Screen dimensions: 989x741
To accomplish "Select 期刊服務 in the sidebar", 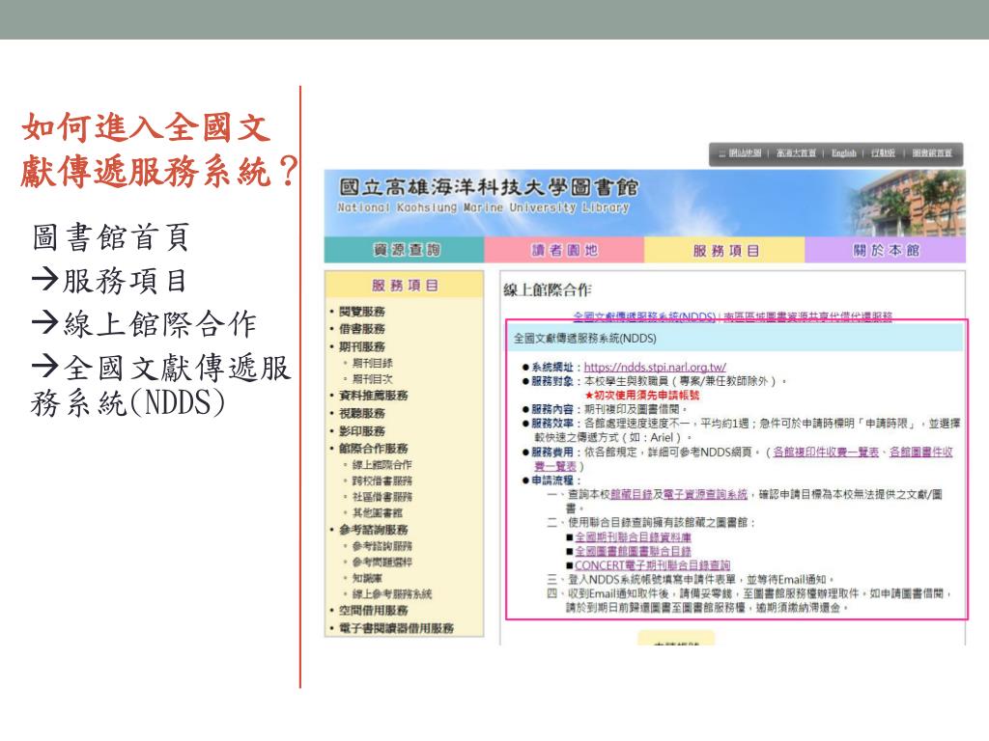I will click(362, 346).
